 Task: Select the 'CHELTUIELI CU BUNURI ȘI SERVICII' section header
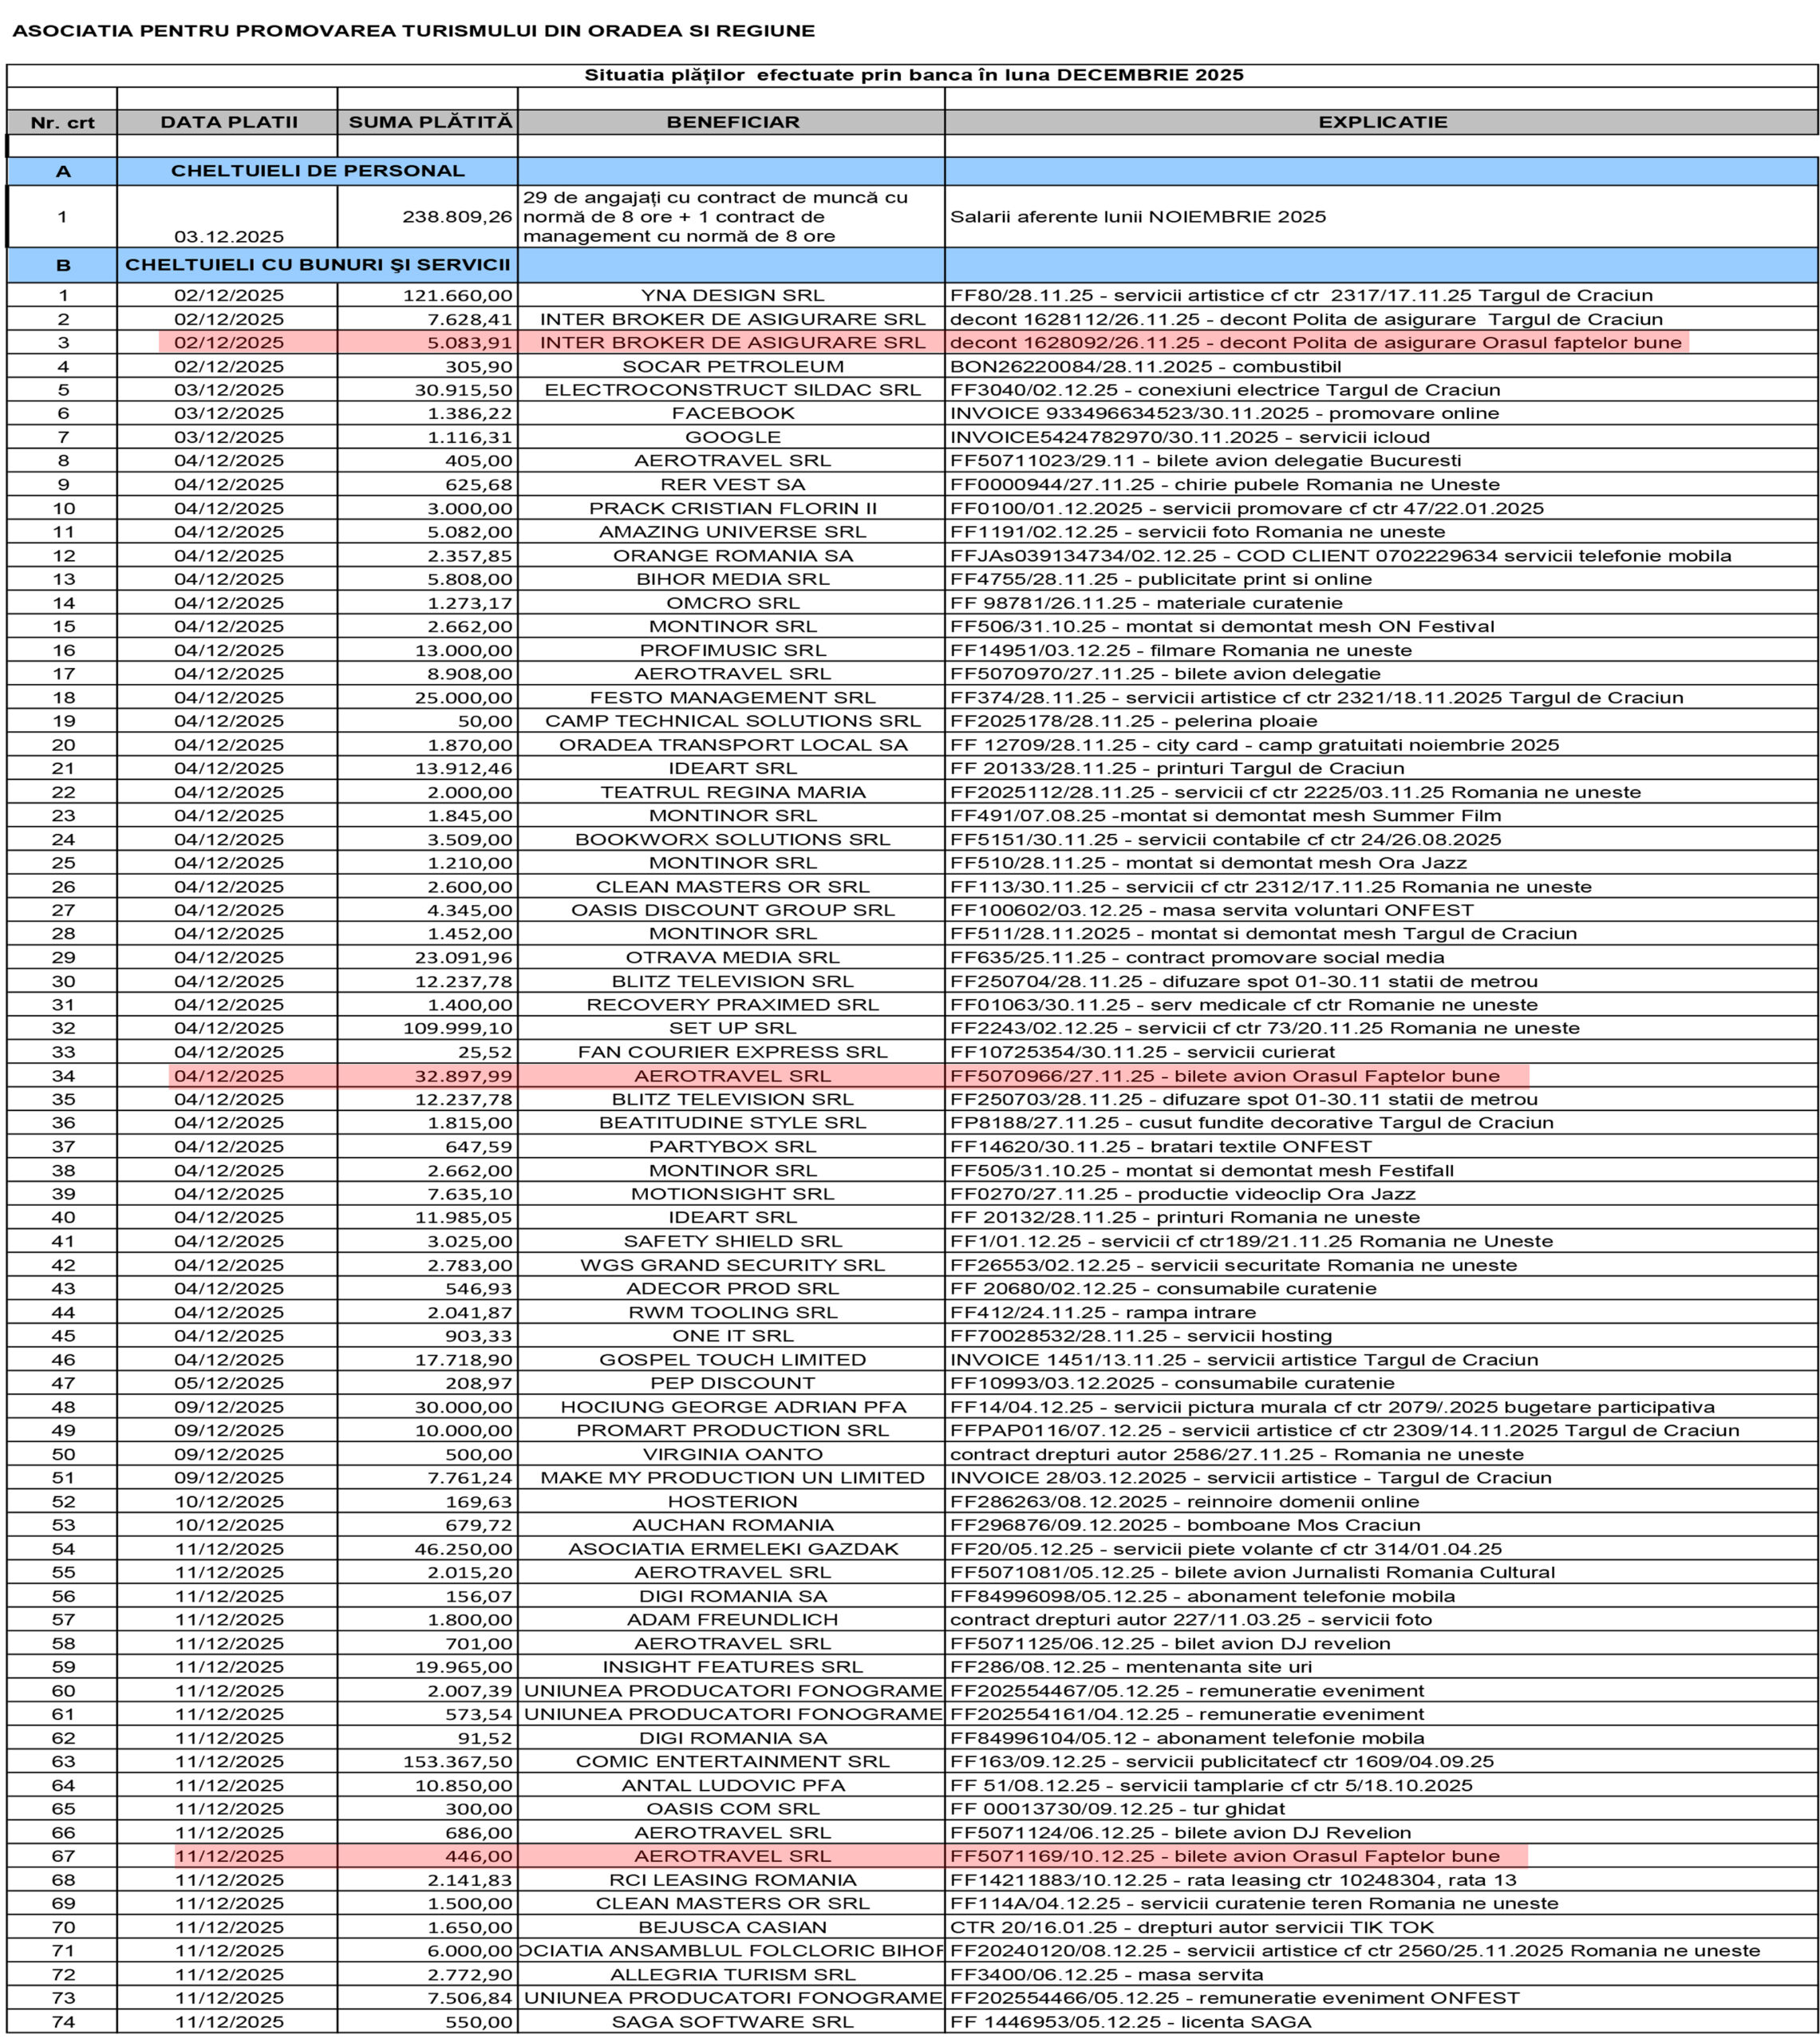(317, 265)
